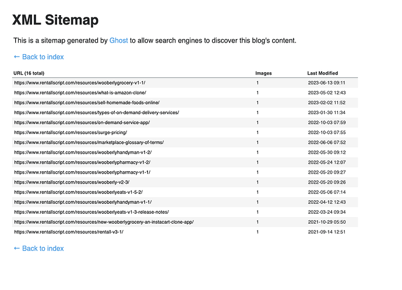Open the wooberlyeats-v1-3-release-notes URL
402x290 pixels.
click(x=91, y=212)
